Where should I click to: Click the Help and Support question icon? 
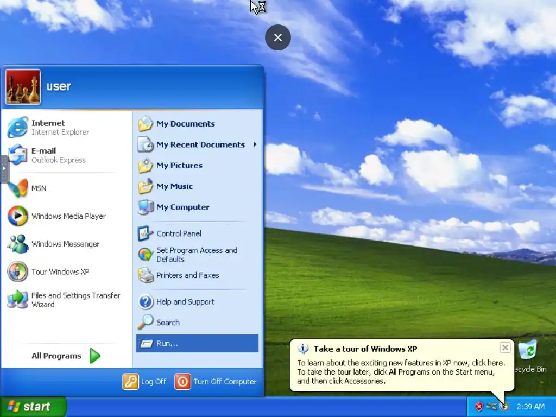(146, 302)
